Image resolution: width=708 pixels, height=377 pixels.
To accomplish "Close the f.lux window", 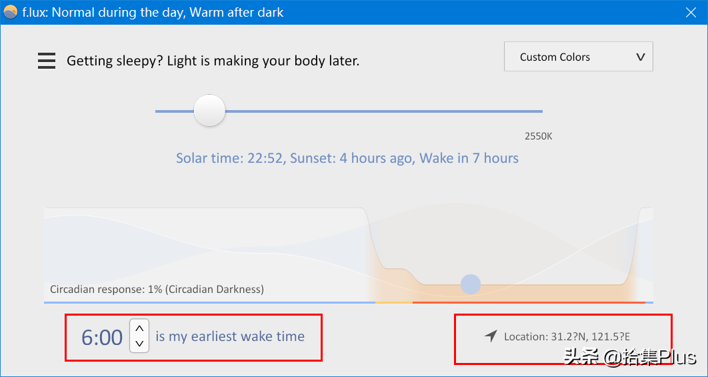I will [x=691, y=12].
